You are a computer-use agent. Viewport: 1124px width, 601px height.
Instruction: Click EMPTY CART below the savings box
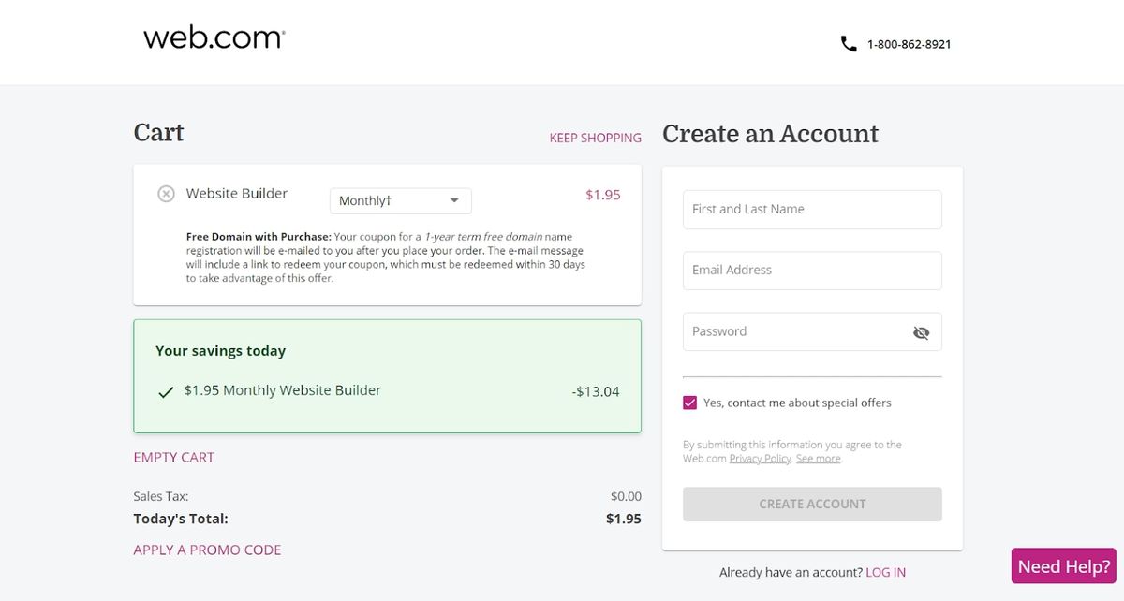tap(173, 457)
